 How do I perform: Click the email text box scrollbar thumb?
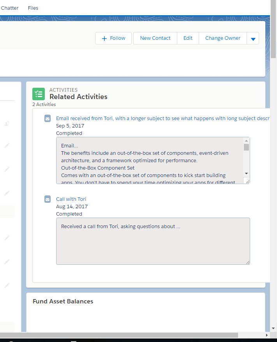pos(246,147)
